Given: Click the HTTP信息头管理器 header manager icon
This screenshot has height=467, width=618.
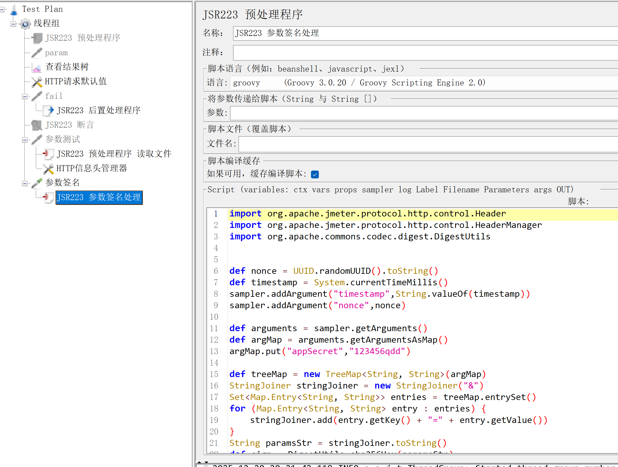Looking at the screenshot, I should tap(48, 168).
